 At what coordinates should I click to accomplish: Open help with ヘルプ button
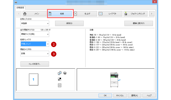pyautogui.click(x=149, y=95)
